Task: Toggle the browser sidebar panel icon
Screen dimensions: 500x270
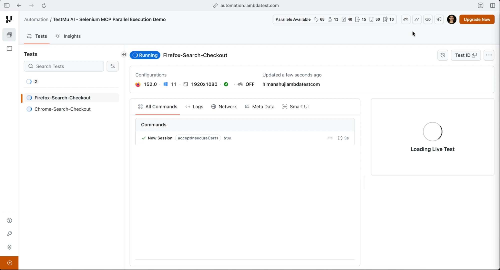Action: [x=7, y=5]
